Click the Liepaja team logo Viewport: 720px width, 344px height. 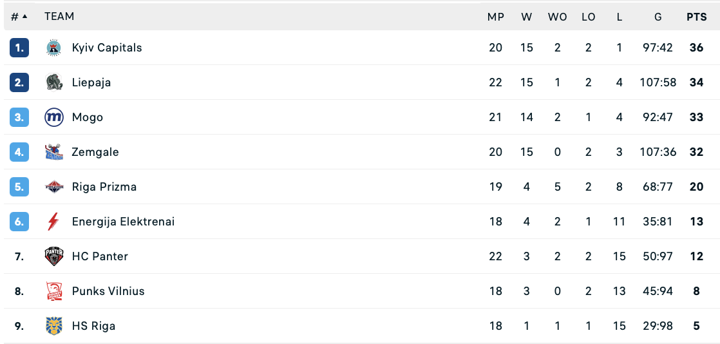point(53,82)
